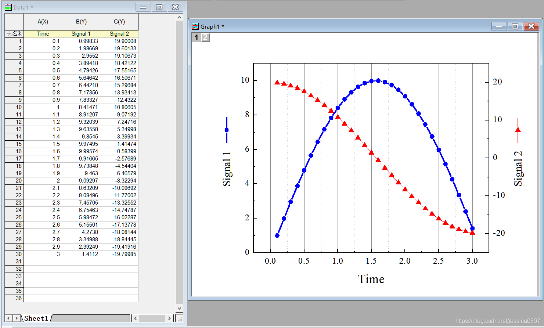Select empty row header 36
Image resolution: width=544 pixels, height=328 pixels.
click(14, 298)
